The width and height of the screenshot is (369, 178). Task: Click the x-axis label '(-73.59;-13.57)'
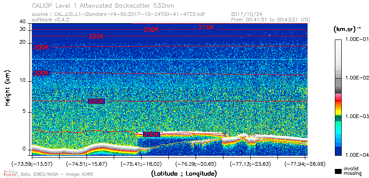pyautogui.click(x=32, y=163)
